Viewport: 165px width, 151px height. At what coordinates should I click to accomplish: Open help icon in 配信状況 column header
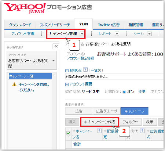click(x=142, y=131)
